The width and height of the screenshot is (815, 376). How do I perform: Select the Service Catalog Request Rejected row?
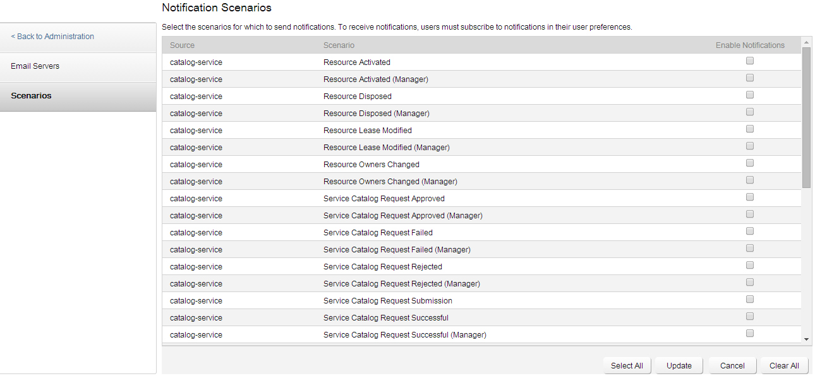coord(383,267)
